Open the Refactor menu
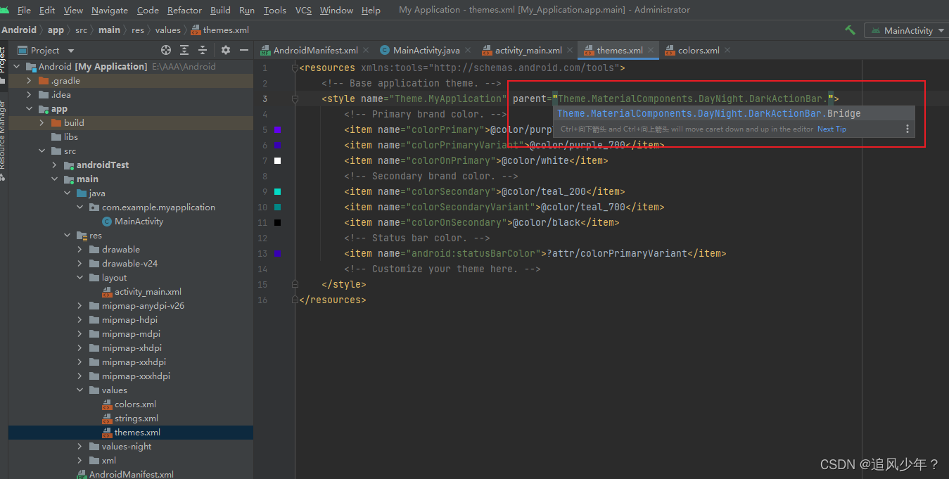Screen dimensions: 949x479 pos(184,10)
